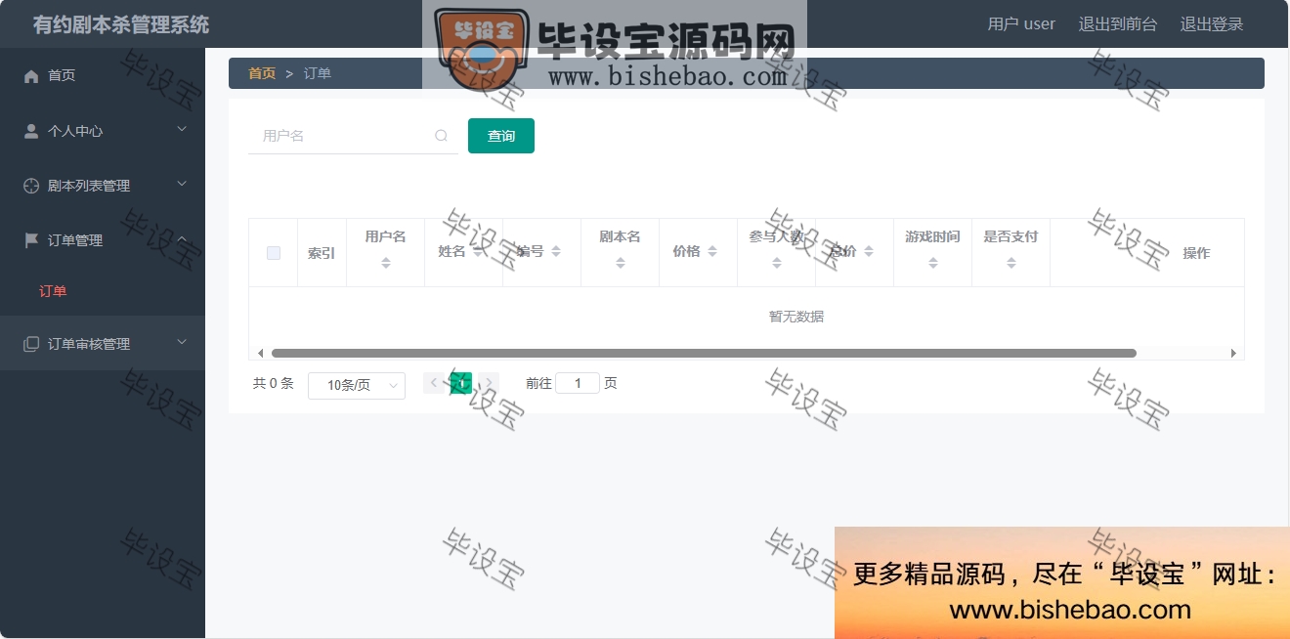Sort table by 编号 column arrows

tap(556, 252)
